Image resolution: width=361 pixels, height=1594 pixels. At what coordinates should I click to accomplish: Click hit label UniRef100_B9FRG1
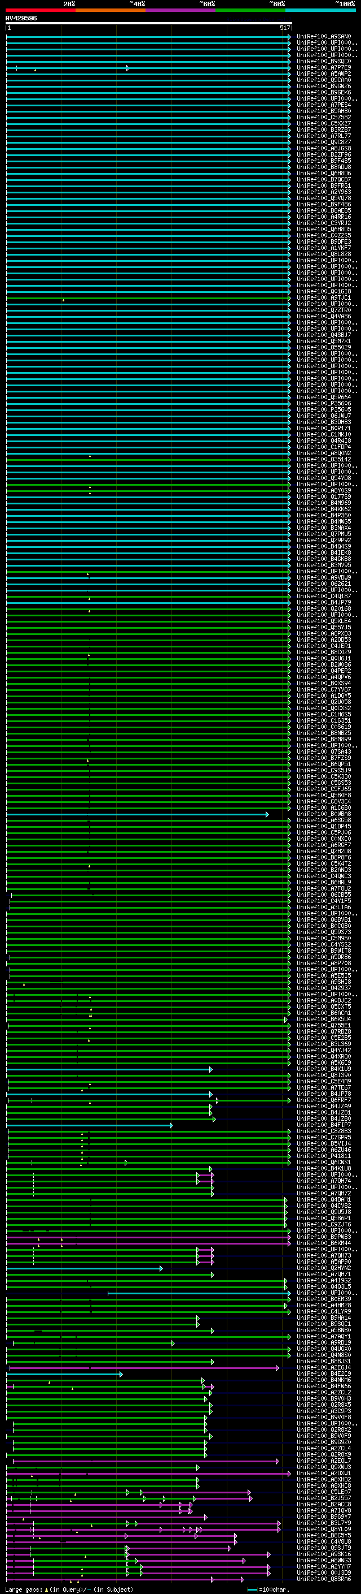tap(324, 185)
